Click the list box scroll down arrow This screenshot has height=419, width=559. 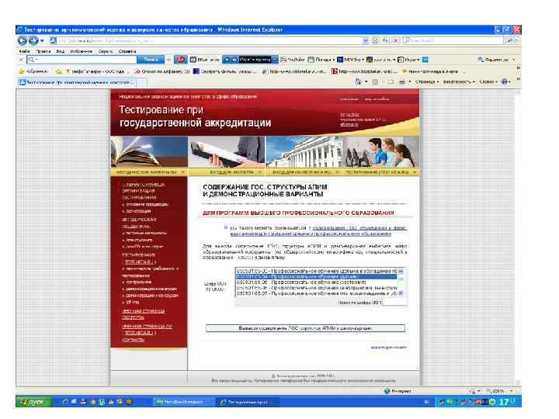coord(401,293)
